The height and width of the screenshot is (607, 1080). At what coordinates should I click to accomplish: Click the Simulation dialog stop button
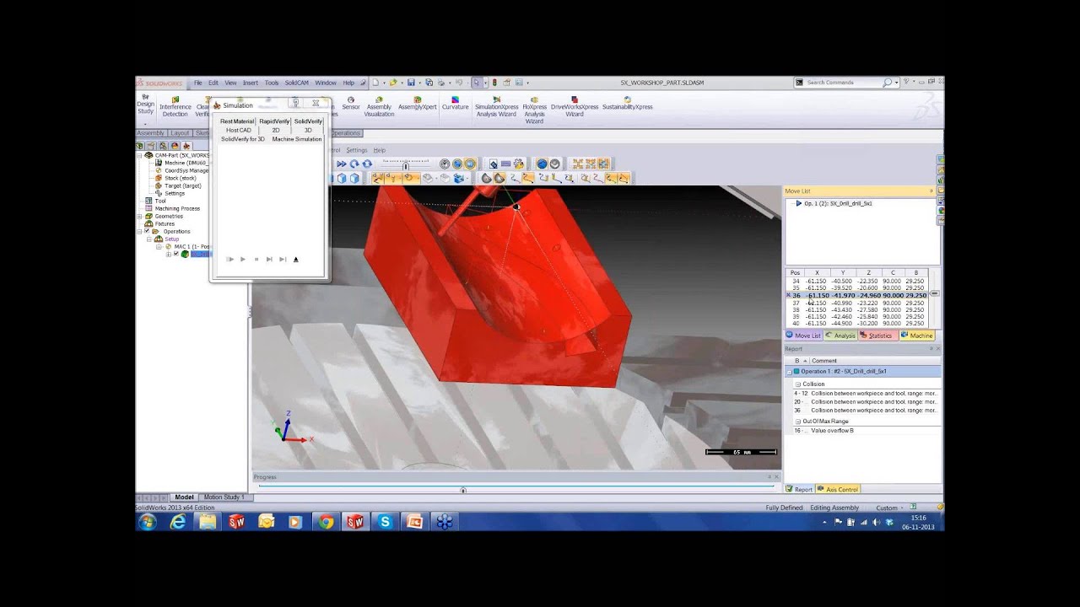tap(256, 259)
